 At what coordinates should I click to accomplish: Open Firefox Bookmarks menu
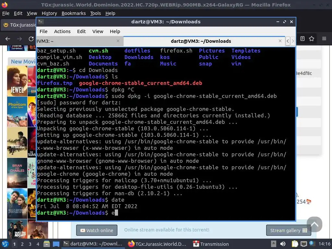click(74, 13)
